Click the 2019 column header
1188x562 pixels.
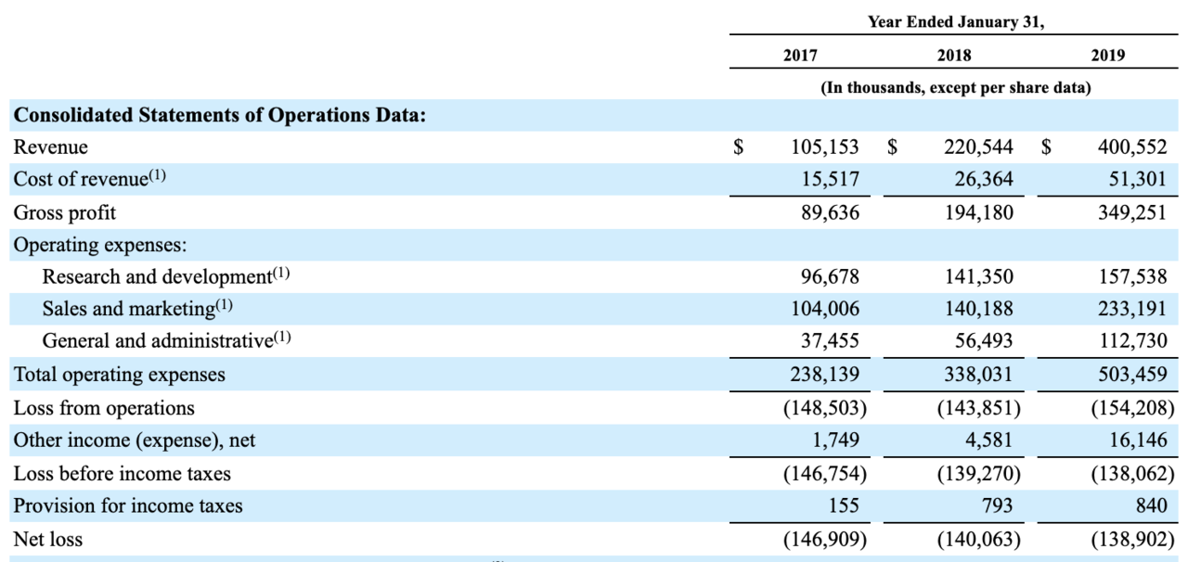(1107, 56)
